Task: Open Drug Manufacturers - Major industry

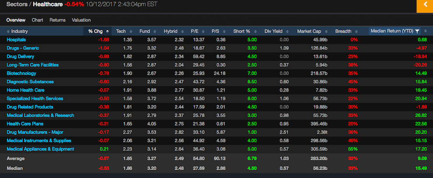Action: pos(34,132)
